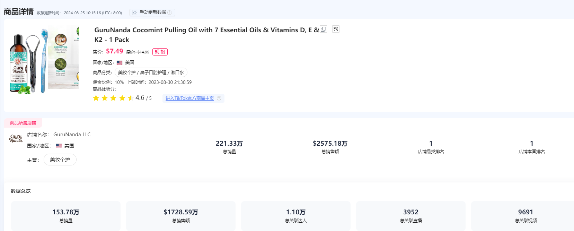Screen dimensions: 574x231
Task: Click the US flag in the store country row
Action: tap(59, 146)
